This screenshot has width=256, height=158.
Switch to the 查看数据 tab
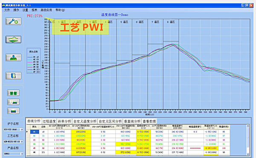click(149, 121)
